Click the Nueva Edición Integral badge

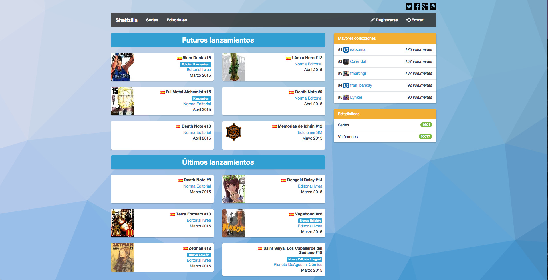[x=304, y=259]
